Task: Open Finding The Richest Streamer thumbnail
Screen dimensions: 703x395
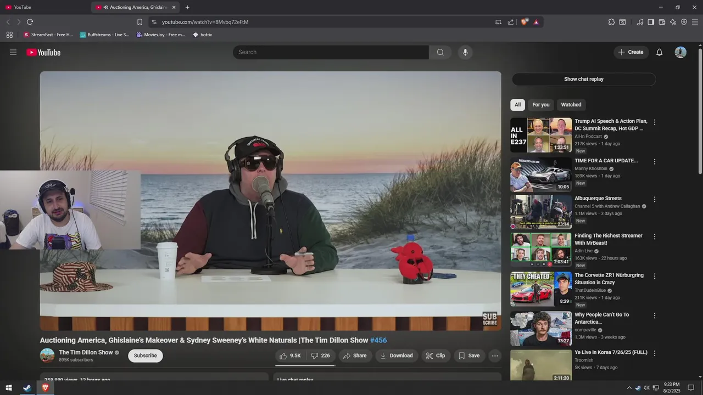Action: tap(541, 250)
